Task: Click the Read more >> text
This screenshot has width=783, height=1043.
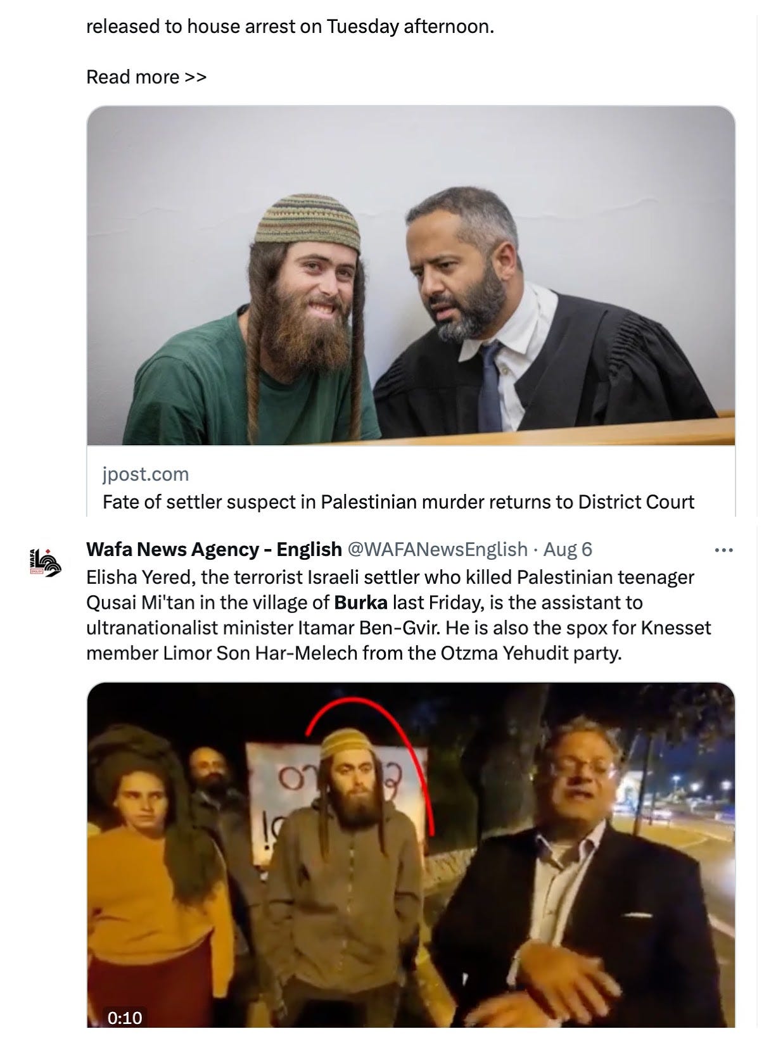Action: pyautogui.click(x=146, y=77)
